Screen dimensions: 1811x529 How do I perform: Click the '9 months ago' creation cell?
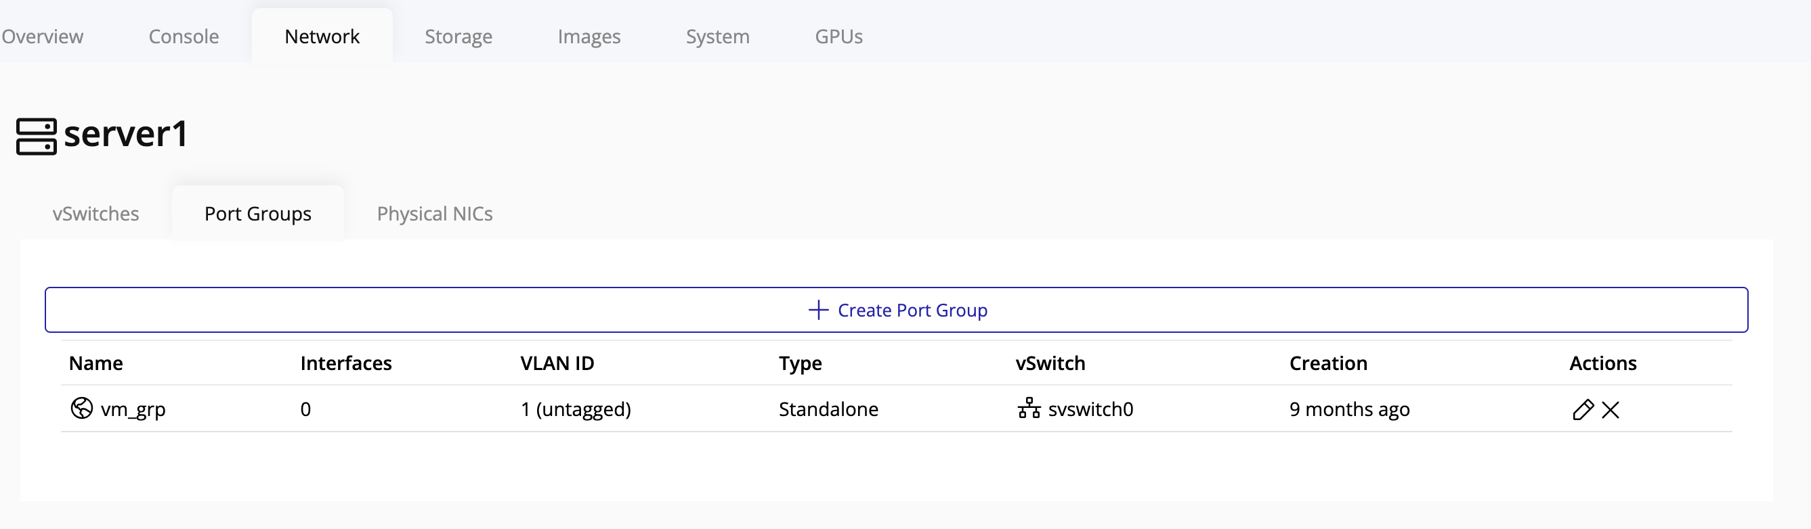coord(1349,409)
